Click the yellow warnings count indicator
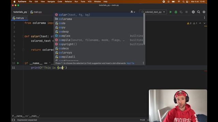Screen dimensions: 218x122 (x=189, y=23)
